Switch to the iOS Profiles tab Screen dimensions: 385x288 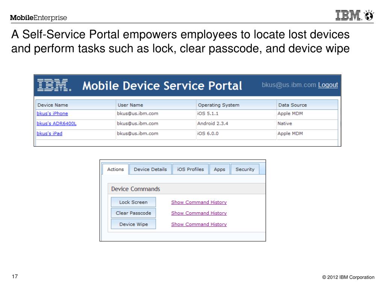click(x=191, y=169)
